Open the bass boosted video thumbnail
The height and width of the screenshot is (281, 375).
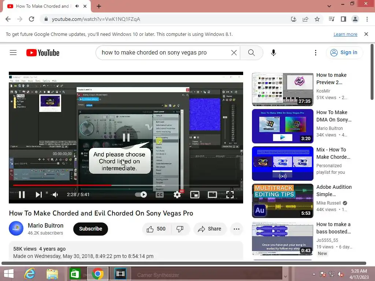pyautogui.click(x=283, y=239)
